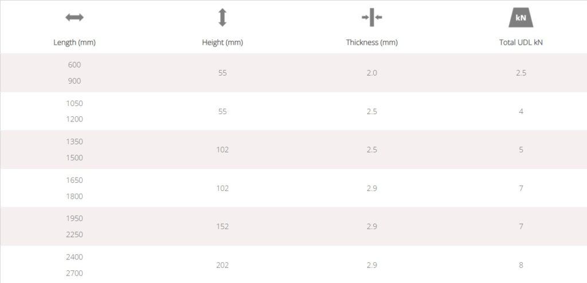Click the Length (mm) column header
The height and width of the screenshot is (283, 587).
(75, 42)
